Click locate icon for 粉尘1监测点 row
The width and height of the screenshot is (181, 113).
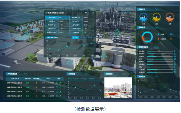click(57, 83)
